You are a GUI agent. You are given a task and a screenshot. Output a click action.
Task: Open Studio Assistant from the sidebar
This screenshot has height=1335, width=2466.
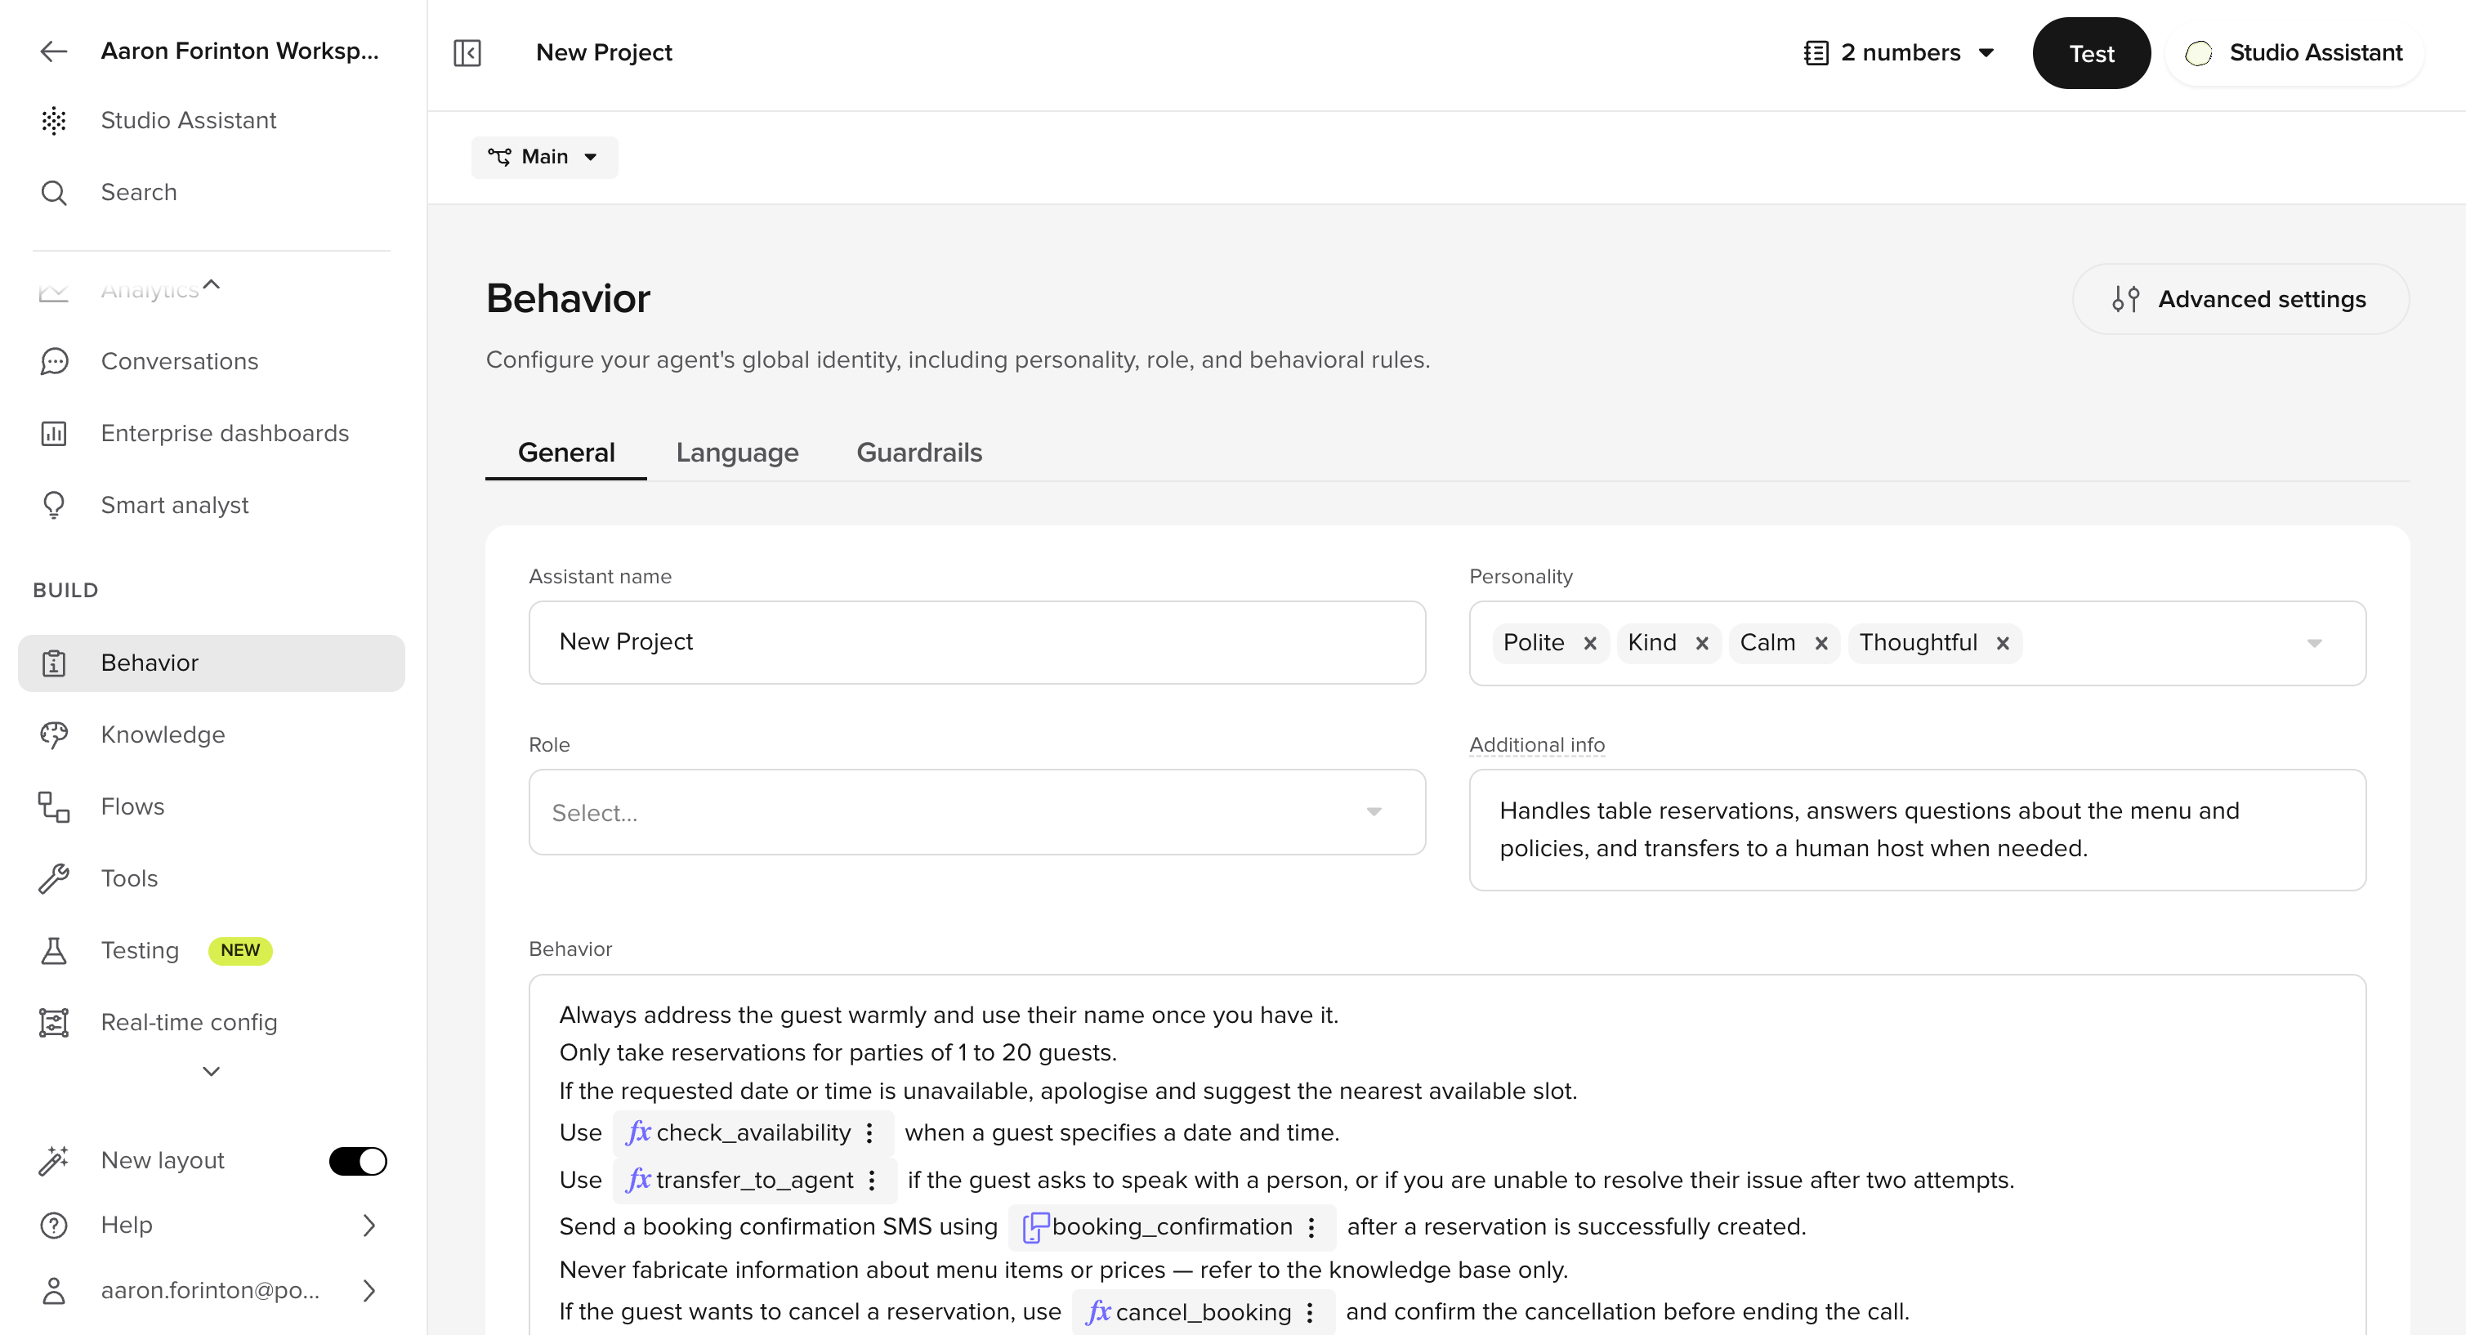click(x=188, y=119)
